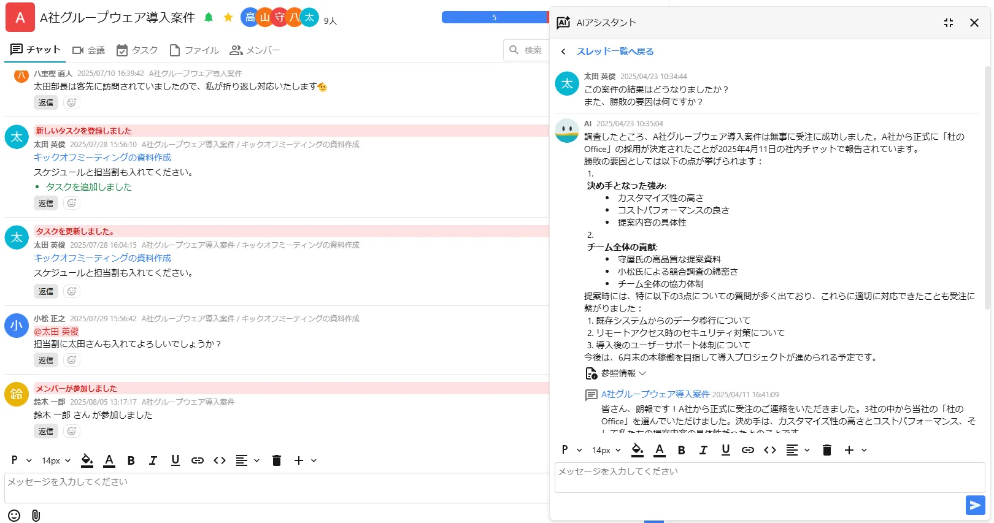The height and width of the screenshot is (523, 994).
Task: Open paragraph style dropdown in chat editor
Action: [21, 460]
